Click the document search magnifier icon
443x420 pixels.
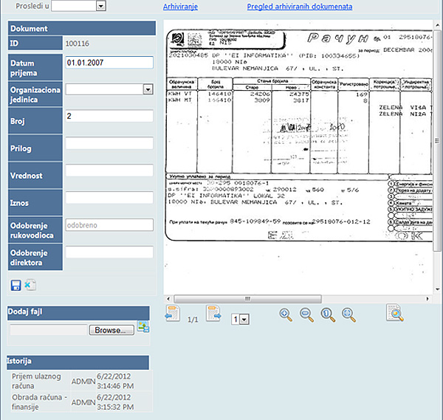396,314
